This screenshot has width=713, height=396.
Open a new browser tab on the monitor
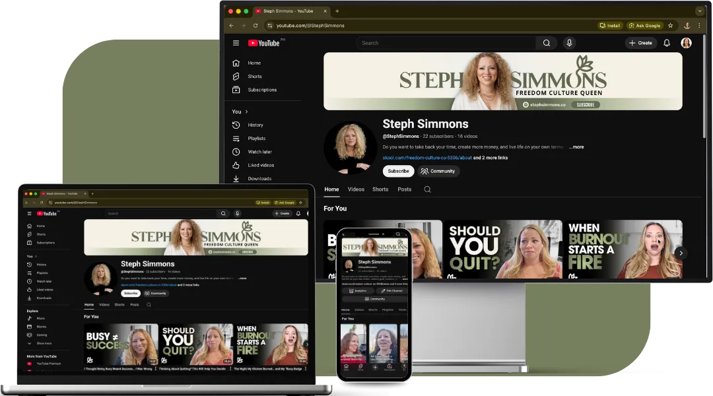click(x=337, y=11)
